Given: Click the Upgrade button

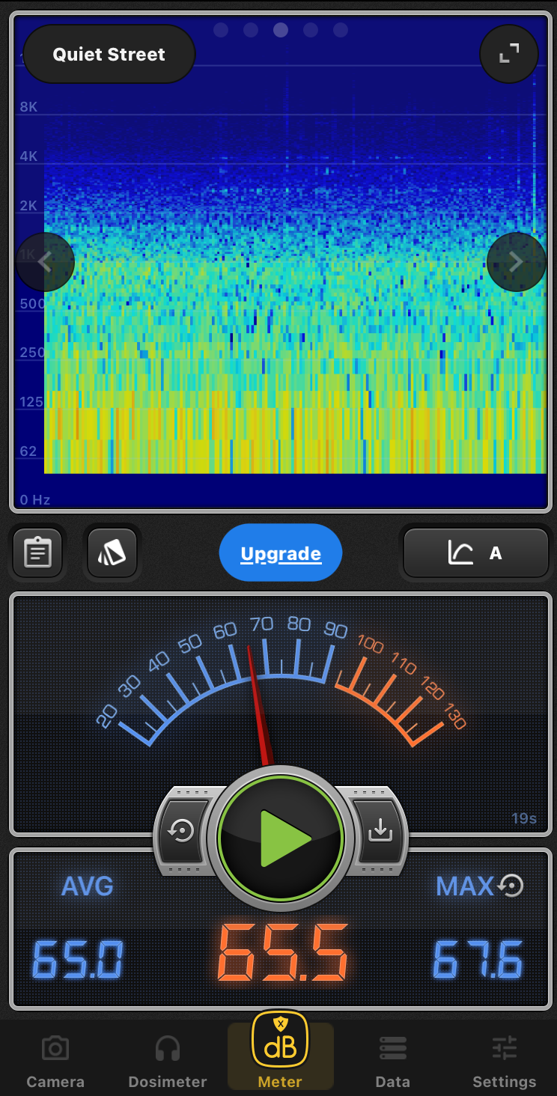Looking at the screenshot, I should (281, 554).
